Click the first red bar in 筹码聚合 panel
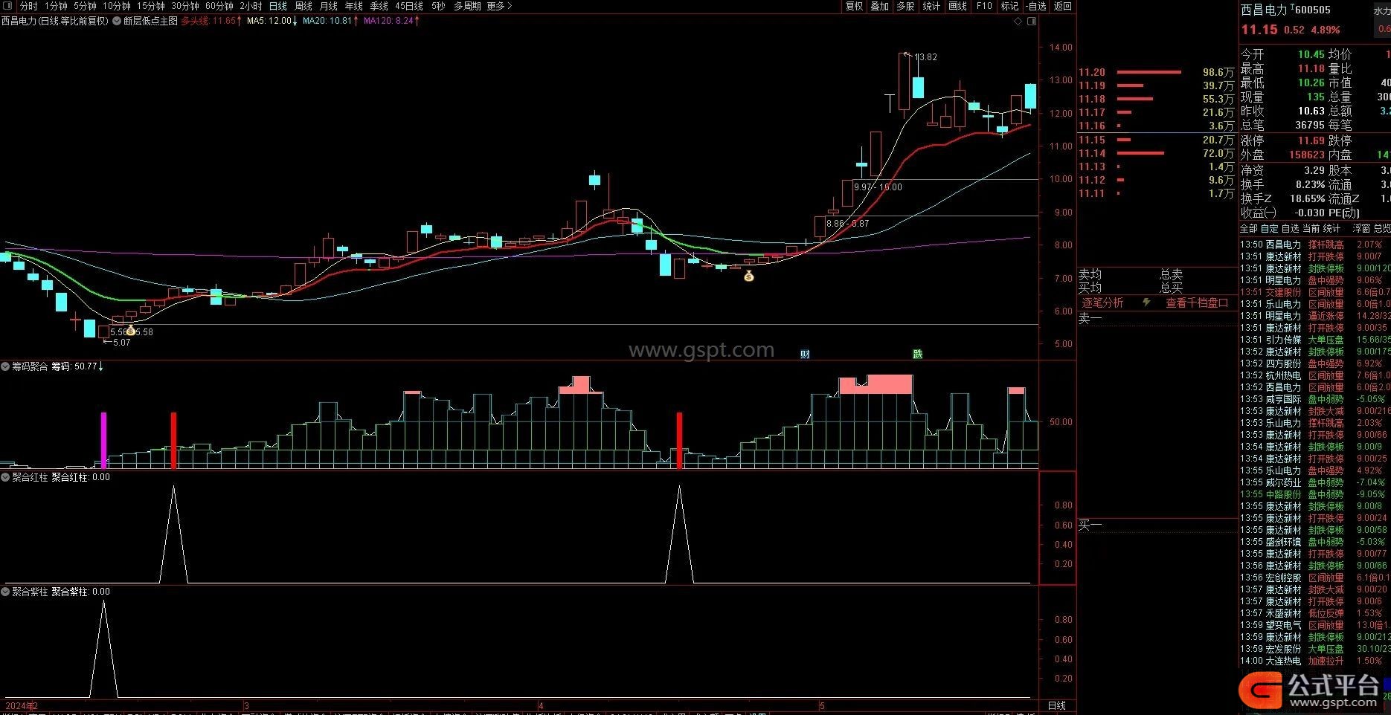 174,440
